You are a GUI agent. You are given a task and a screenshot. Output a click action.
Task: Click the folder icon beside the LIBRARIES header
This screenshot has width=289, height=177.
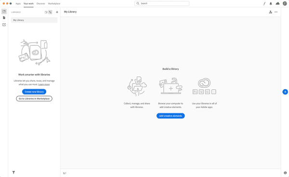(46, 12)
